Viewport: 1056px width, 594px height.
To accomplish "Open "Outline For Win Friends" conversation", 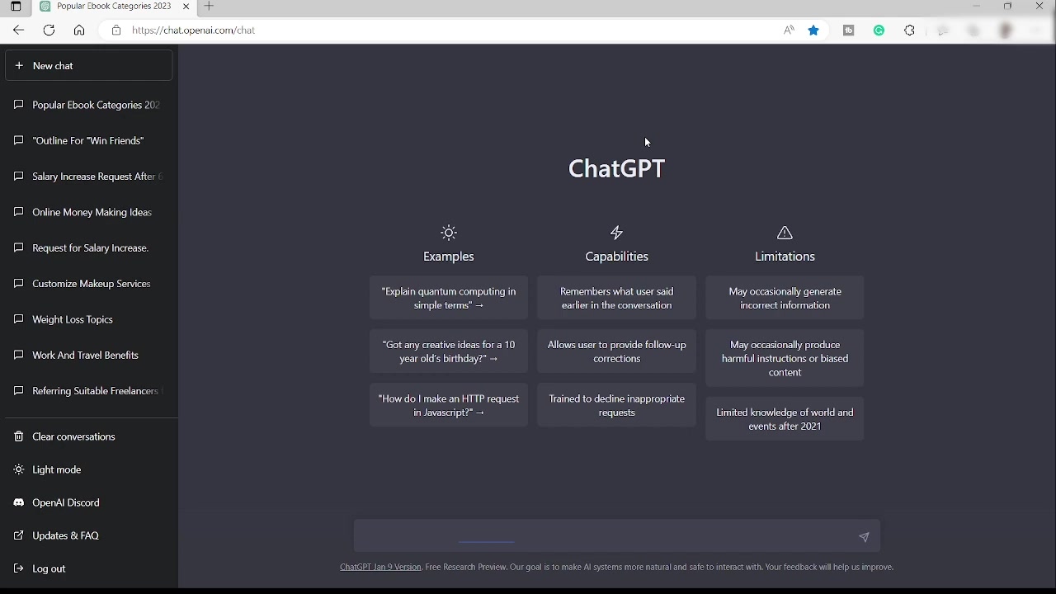I will [89, 140].
